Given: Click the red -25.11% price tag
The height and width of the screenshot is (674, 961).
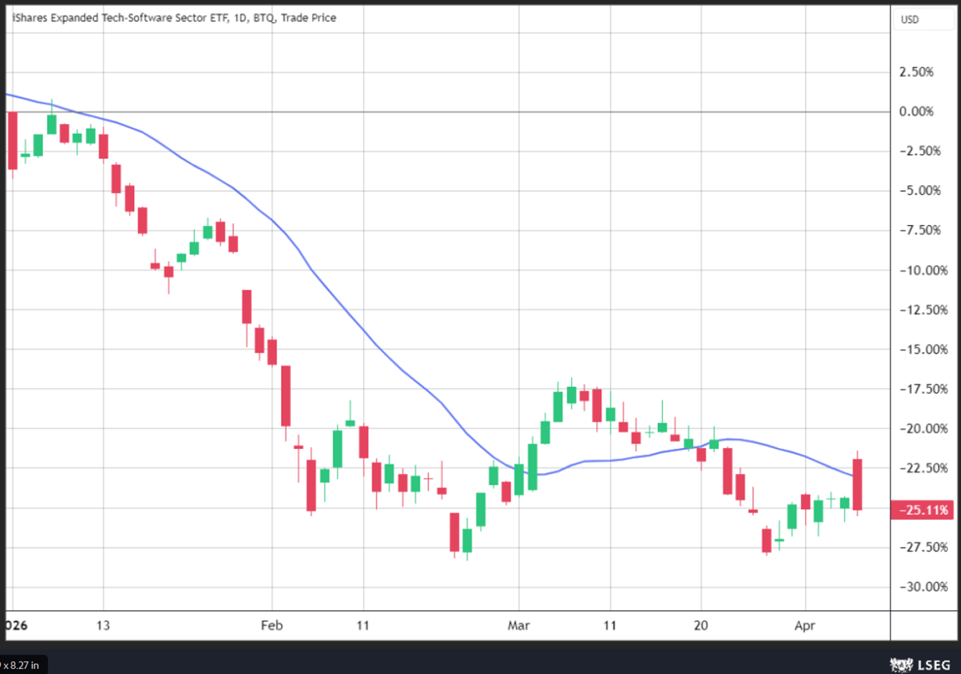Looking at the screenshot, I should coord(922,510).
